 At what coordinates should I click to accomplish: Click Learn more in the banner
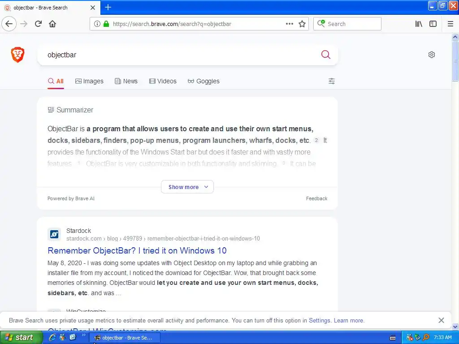(x=348, y=320)
